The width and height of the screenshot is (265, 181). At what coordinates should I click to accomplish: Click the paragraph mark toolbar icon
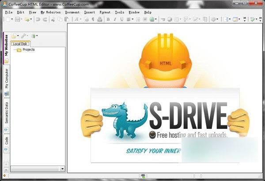click(93, 19)
